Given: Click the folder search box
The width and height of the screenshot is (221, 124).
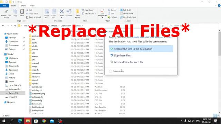Looking at the screenshot, I should tap(193, 26).
